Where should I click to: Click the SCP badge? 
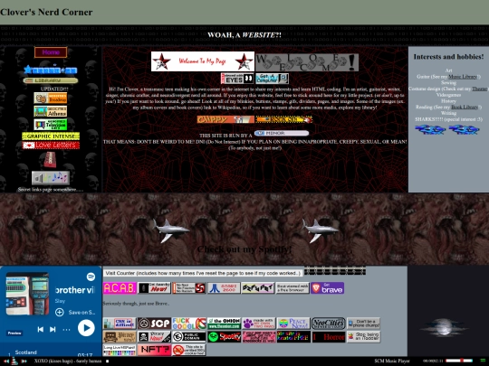154,324
